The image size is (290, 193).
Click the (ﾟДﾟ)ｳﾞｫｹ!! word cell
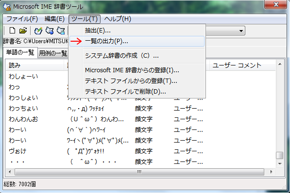(85, 151)
